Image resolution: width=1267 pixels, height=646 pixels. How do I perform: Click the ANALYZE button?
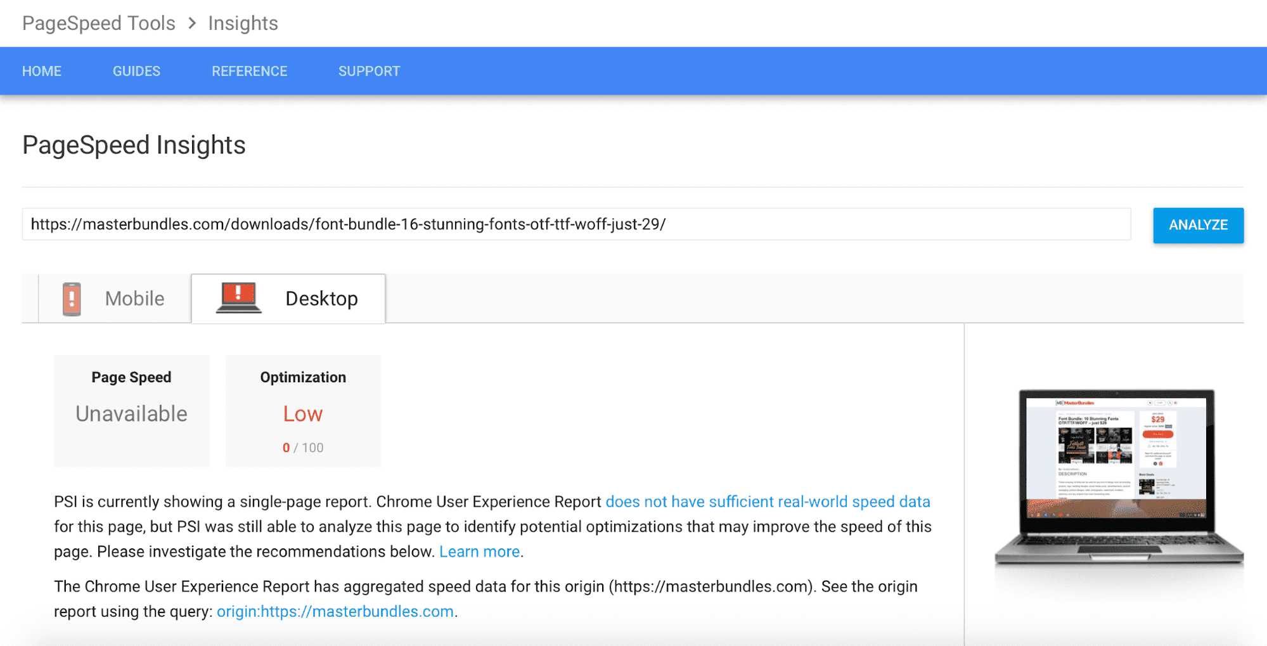point(1198,225)
